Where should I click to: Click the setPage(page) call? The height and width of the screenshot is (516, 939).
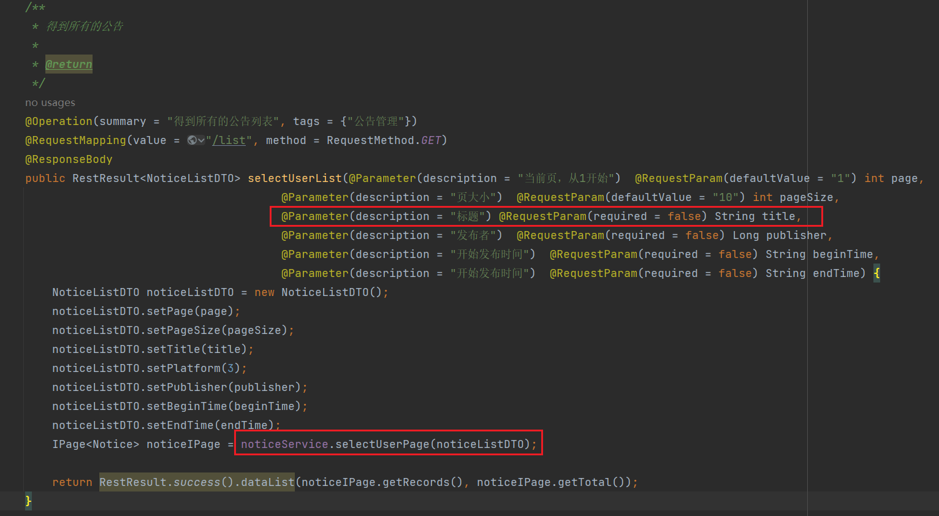point(190,311)
